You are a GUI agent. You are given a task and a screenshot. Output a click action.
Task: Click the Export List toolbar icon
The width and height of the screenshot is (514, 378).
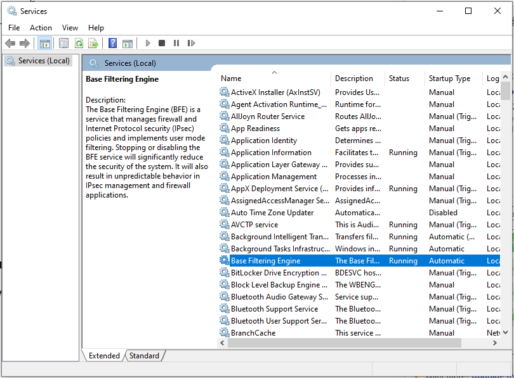click(93, 43)
